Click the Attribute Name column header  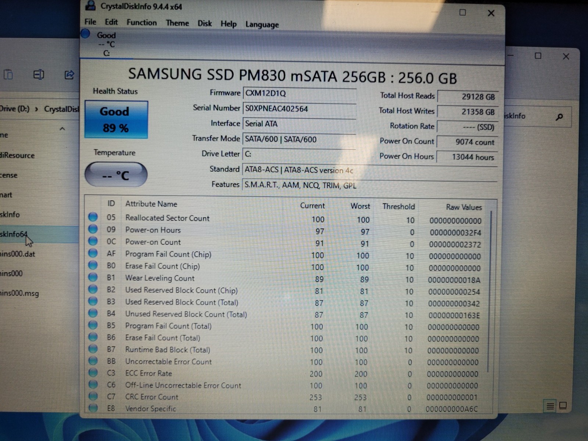point(151,204)
